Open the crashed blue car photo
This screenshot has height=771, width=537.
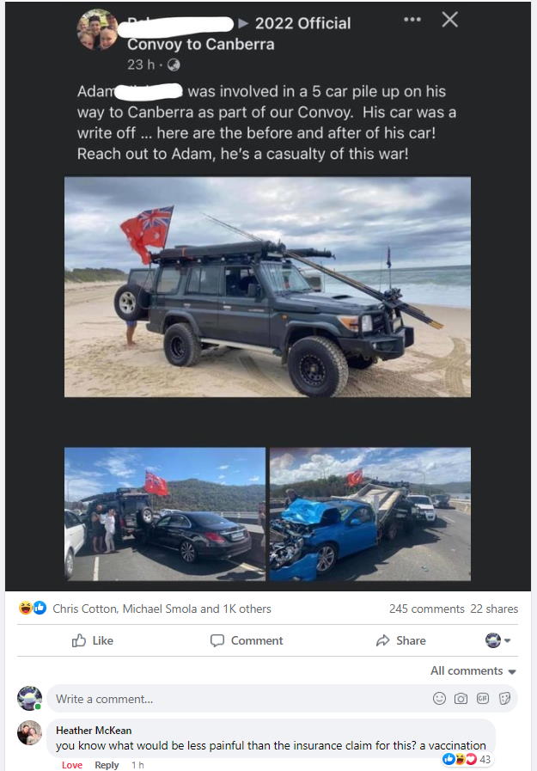[x=370, y=514]
